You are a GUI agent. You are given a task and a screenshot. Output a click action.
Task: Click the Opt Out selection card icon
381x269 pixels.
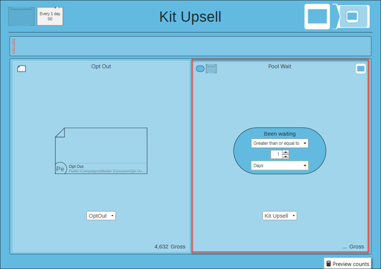pos(22,69)
